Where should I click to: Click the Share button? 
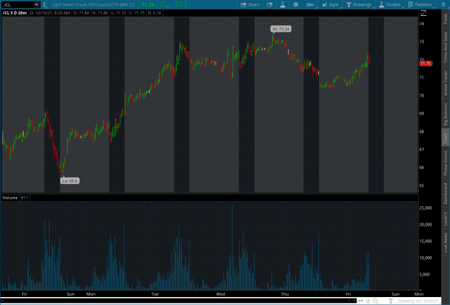coord(250,4)
